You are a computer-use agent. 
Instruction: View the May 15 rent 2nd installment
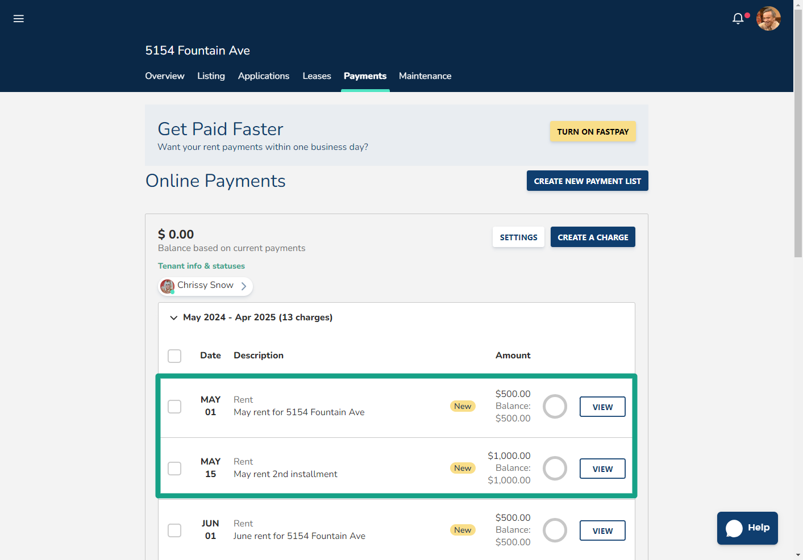coord(602,469)
